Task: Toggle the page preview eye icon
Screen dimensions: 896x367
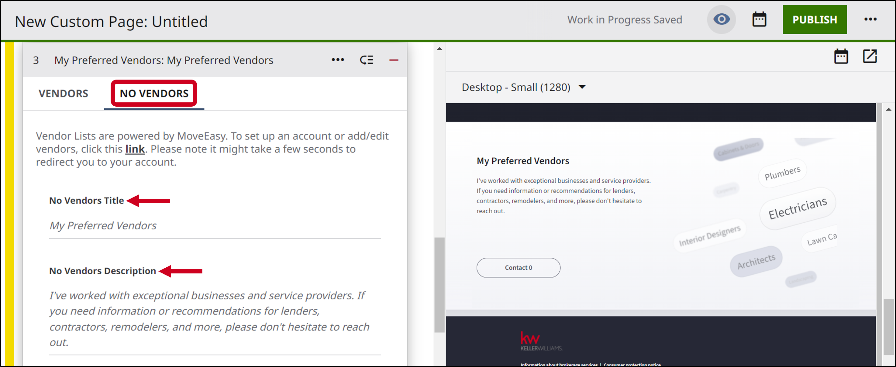Action: (x=722, y=19)
